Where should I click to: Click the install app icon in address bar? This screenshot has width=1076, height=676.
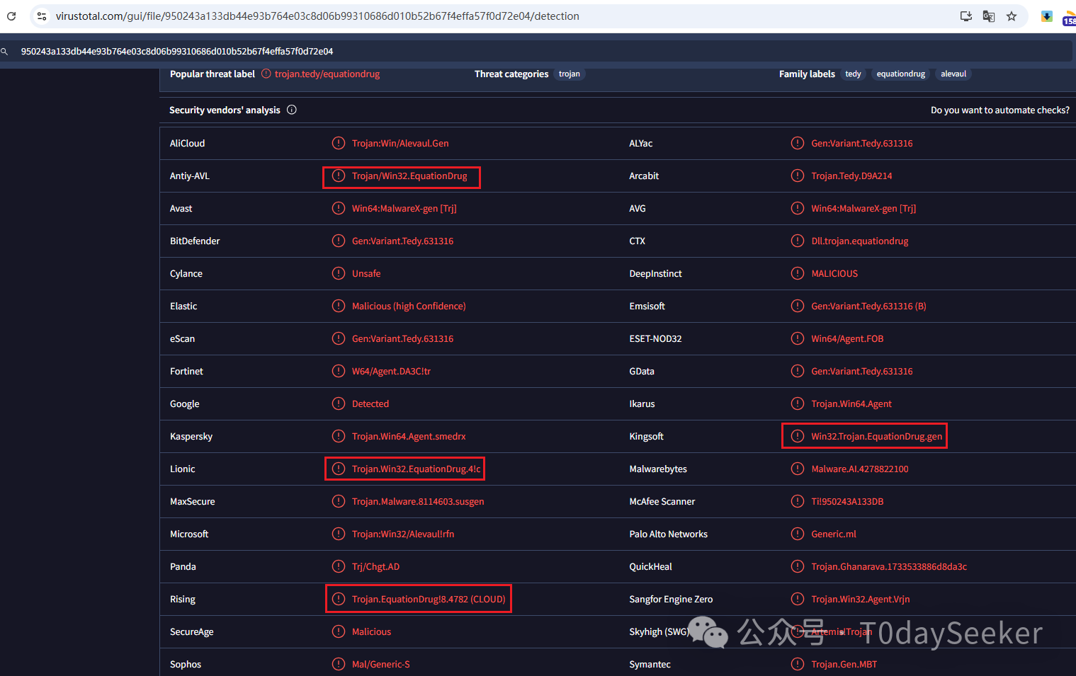965,16
